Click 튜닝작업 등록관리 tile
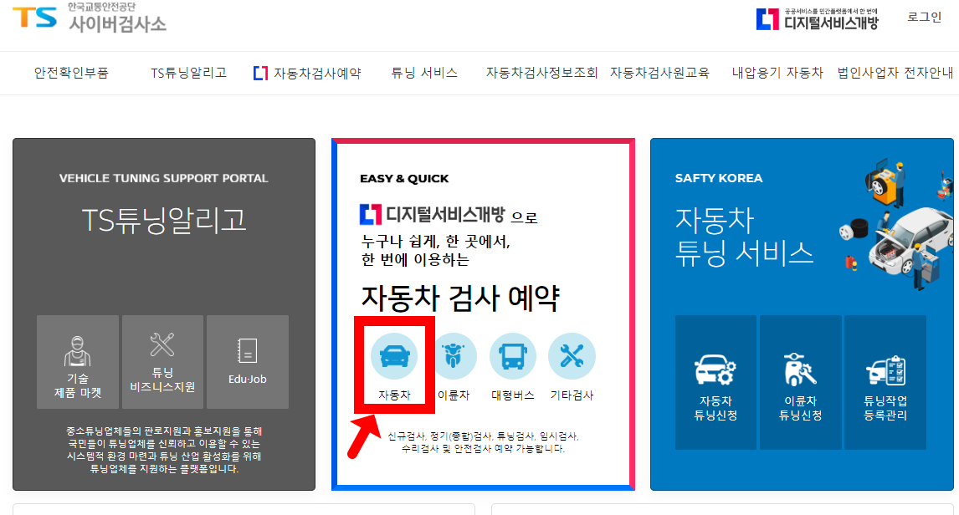 pos(885,382)
